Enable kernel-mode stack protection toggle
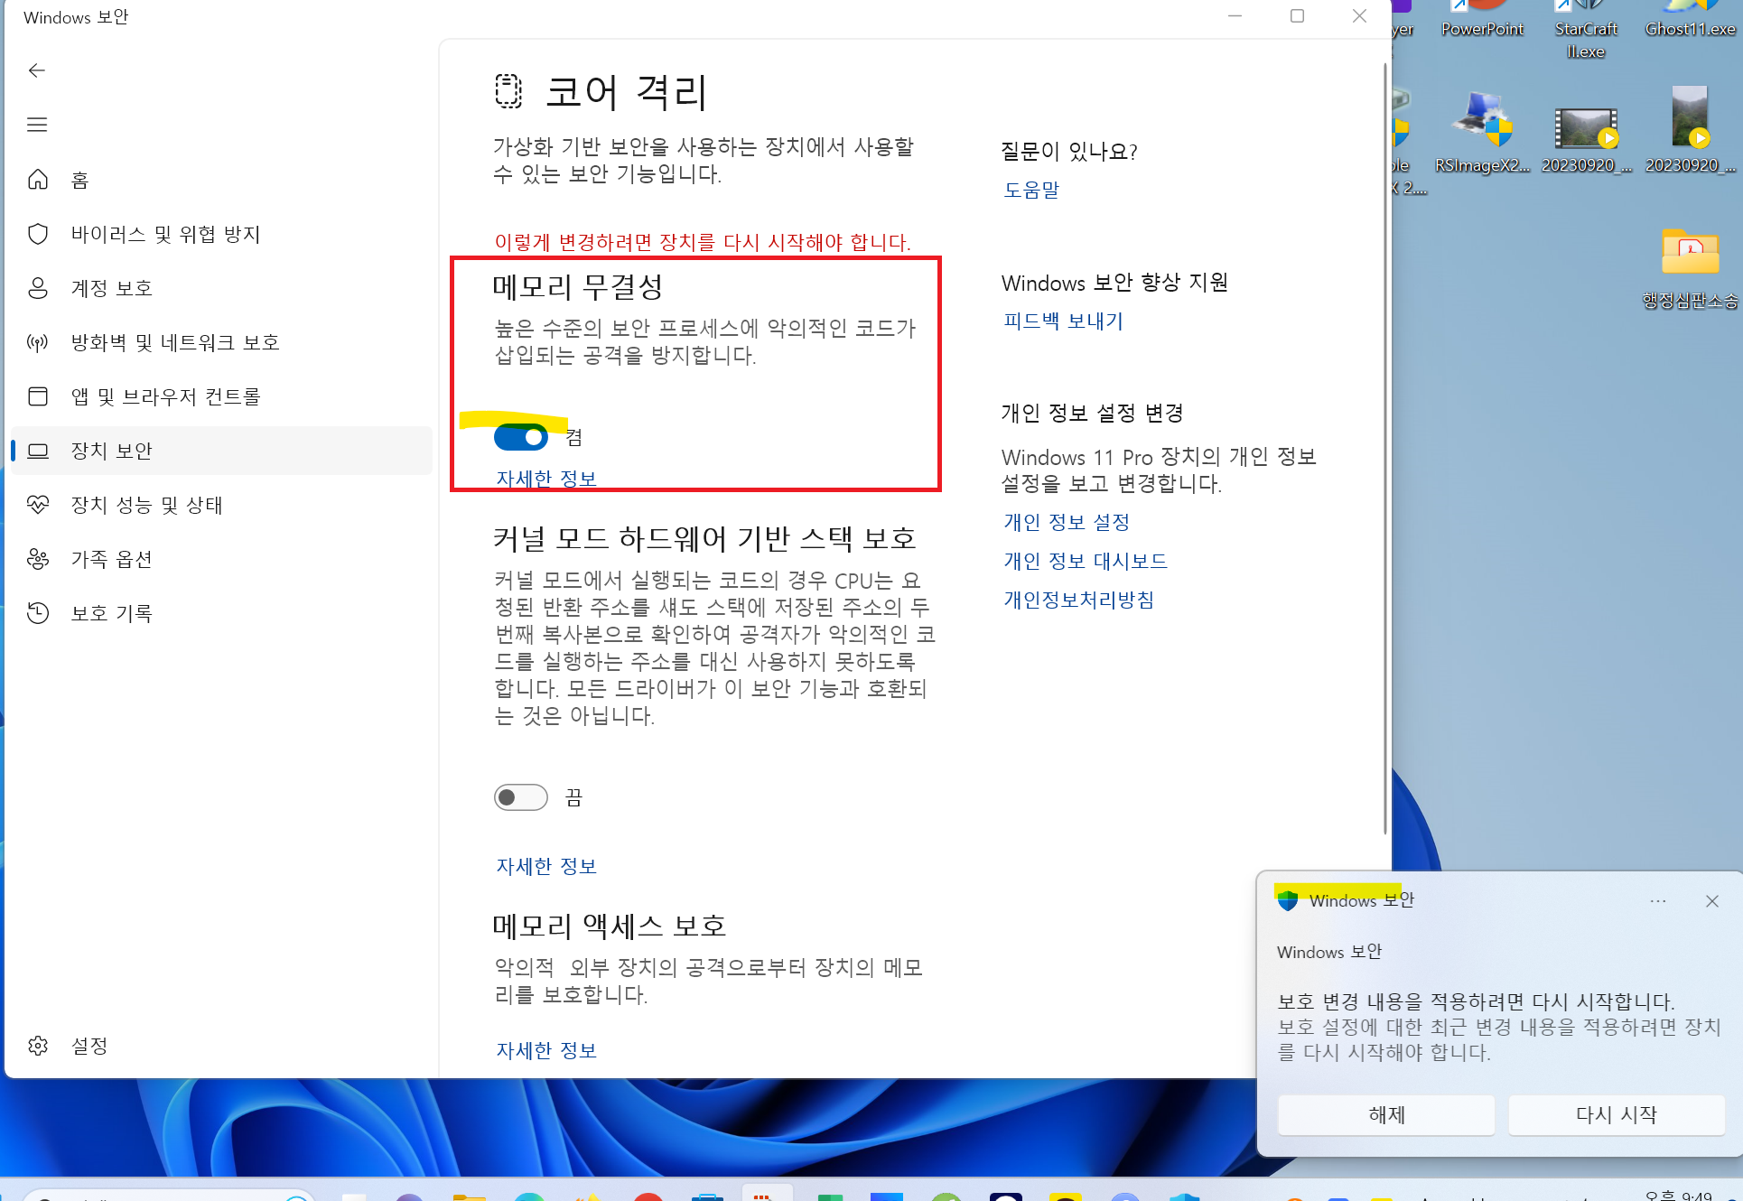 coord(521,797)
